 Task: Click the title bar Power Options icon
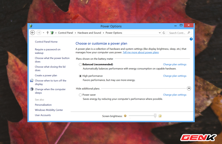pyautogui.click(x=31, y=26)
